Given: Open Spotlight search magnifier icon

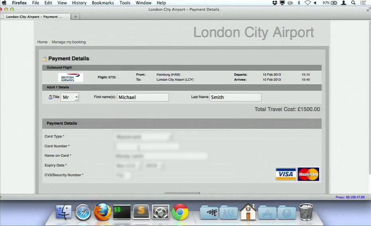Looking at the screenshot, I should [x=353, y=3].
